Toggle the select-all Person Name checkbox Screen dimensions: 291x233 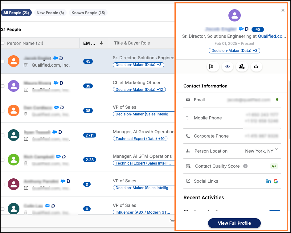[3, 43]
